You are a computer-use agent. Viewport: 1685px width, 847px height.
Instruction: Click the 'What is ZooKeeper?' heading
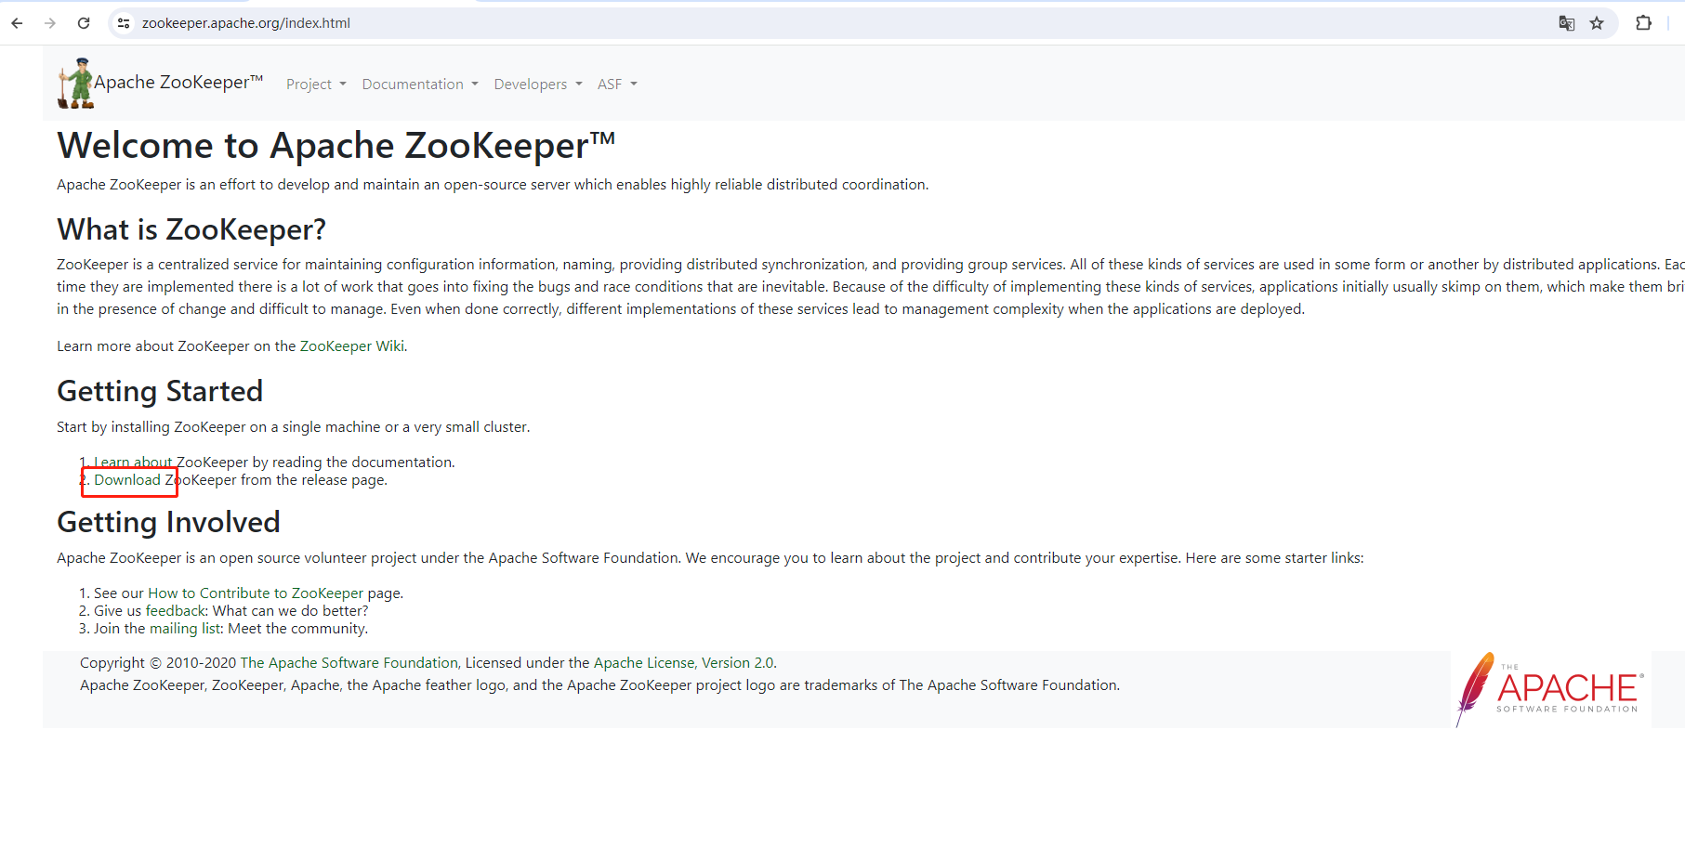191,229
